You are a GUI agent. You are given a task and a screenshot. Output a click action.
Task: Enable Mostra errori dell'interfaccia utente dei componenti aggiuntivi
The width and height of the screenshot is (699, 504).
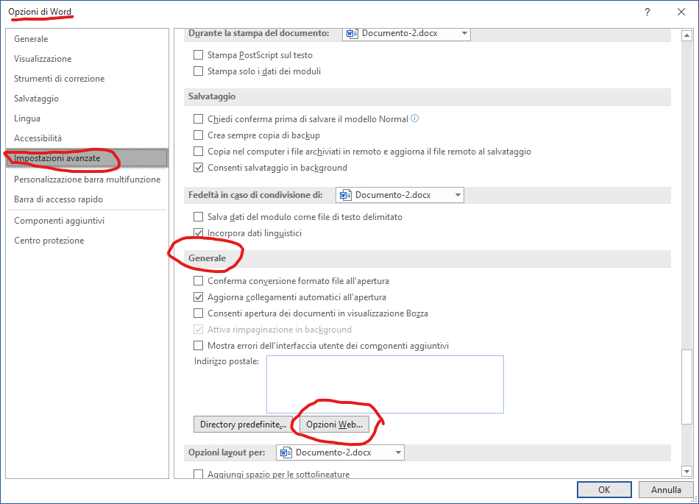pos(199,346)
